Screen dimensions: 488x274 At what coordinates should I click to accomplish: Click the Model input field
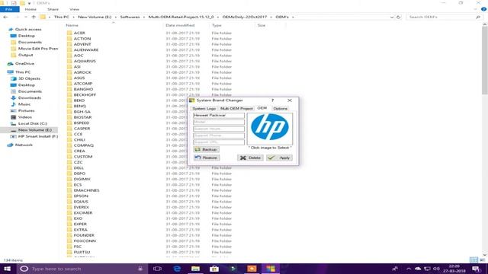(x=219, y=122)
